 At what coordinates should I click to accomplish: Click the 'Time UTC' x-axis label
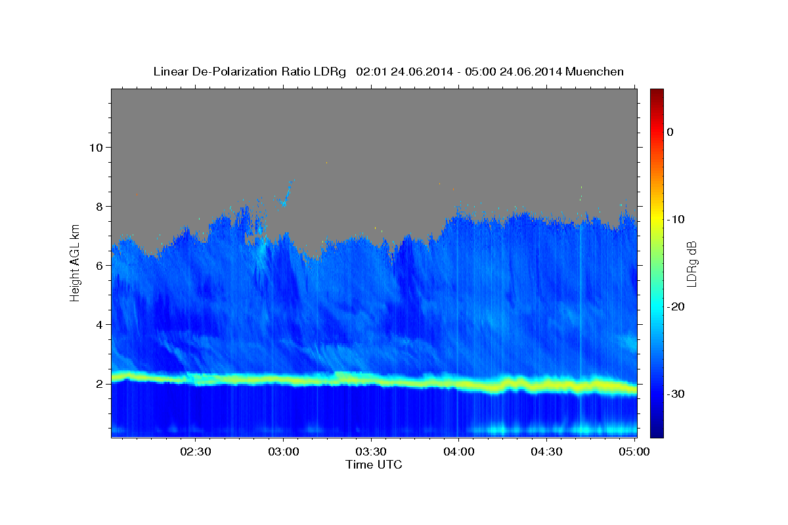374,465
